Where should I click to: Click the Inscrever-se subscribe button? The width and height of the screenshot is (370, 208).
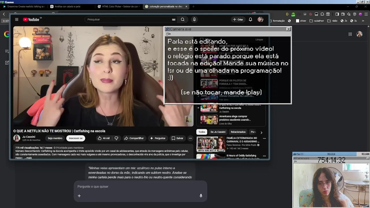click(76, 138)
